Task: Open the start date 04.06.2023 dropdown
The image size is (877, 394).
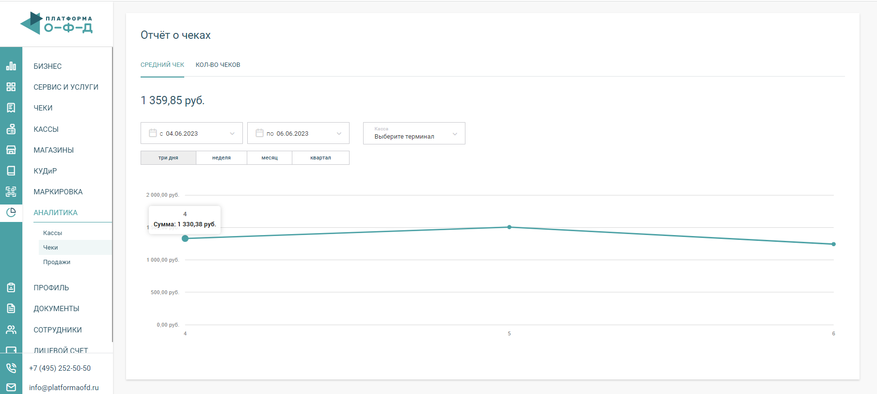Action: (191, 133)
